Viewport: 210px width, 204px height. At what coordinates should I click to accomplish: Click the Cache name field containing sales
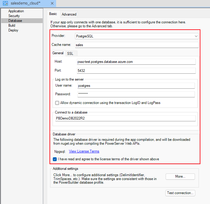click(137, 45)
